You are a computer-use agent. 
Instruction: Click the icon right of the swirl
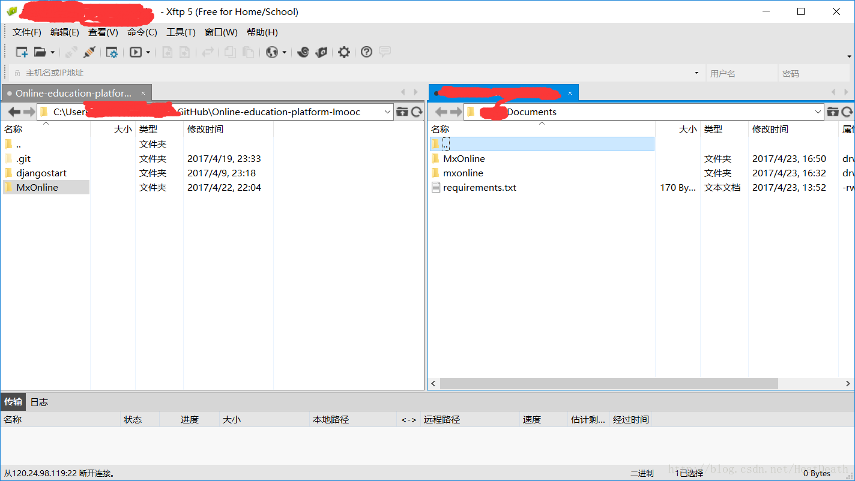pyautogui.click(x=322, y=52)
